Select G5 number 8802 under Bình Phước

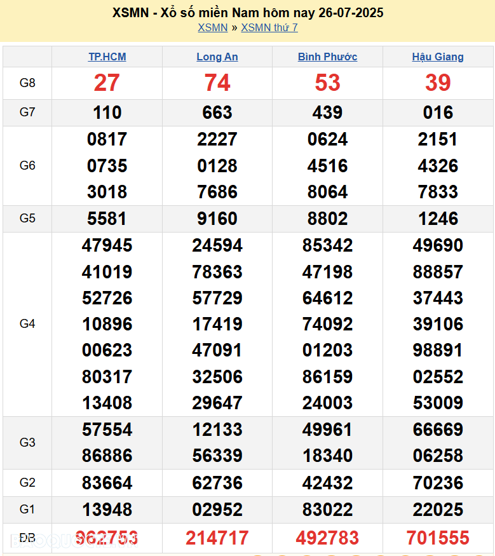click(x=327, y=219)
